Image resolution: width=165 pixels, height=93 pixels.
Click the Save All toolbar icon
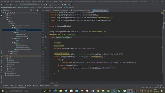(4, 5)
